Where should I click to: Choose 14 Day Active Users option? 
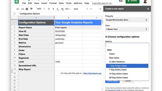coord(127,74)
